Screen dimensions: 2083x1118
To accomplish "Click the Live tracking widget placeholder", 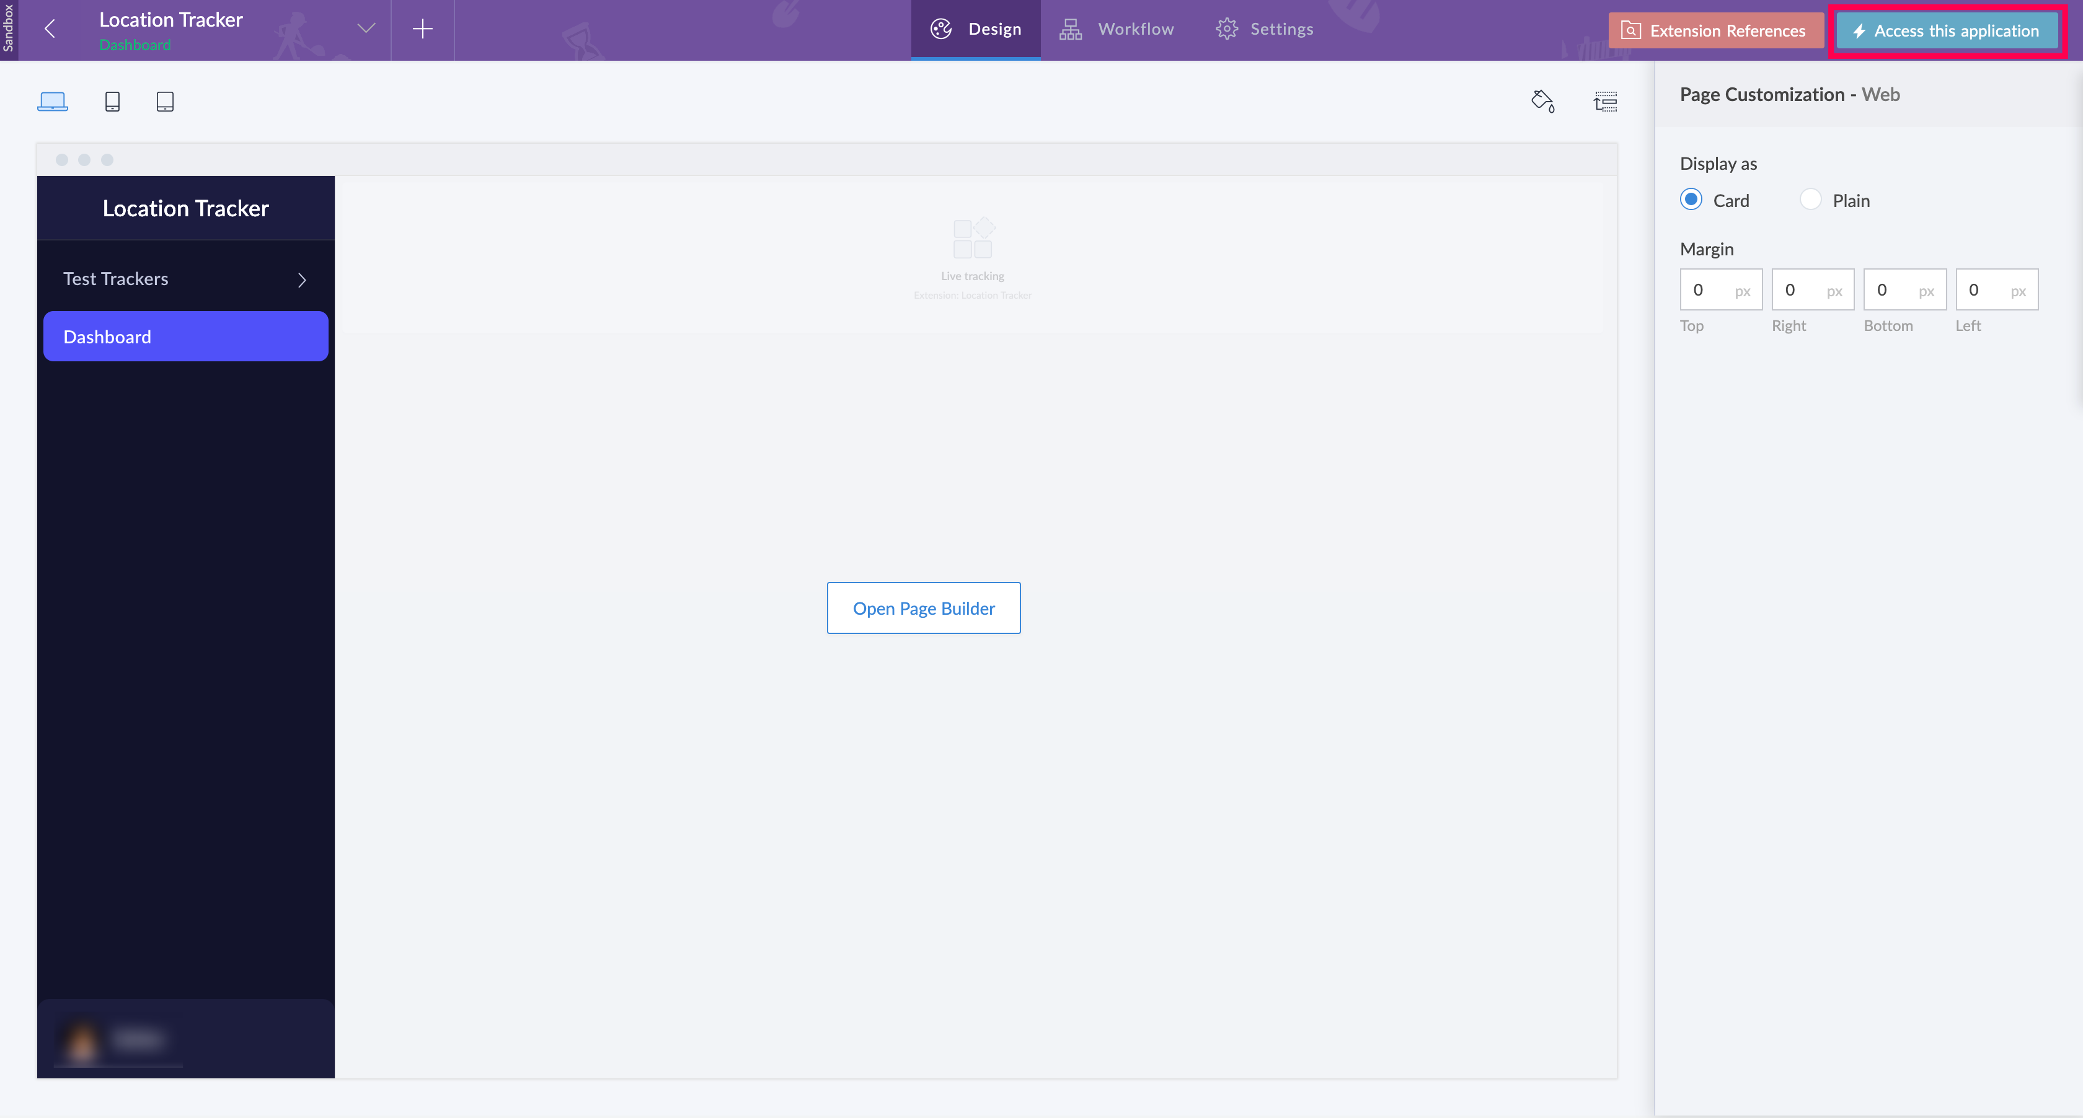I will (972, 257).
